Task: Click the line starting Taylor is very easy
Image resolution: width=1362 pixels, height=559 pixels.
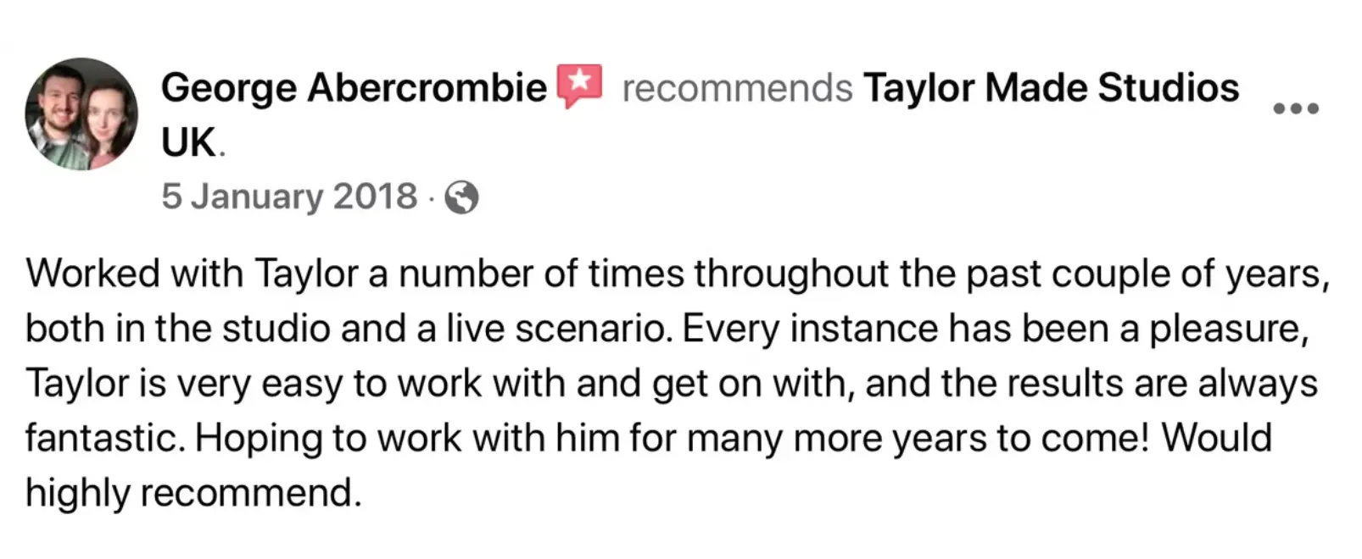Action: tap(672, 384)
